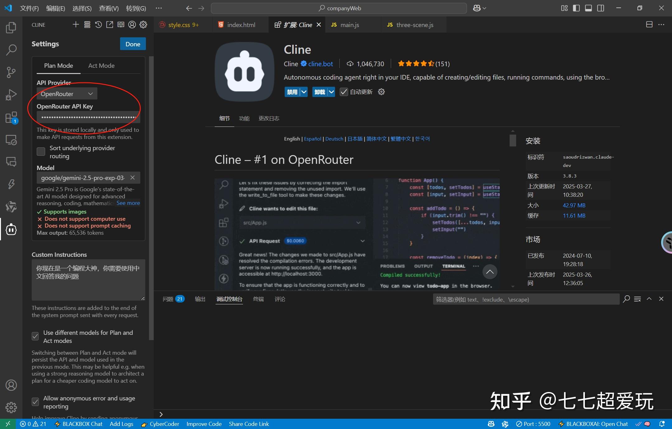Open the cline.bot link
The image size is (672, 429).
320,64
